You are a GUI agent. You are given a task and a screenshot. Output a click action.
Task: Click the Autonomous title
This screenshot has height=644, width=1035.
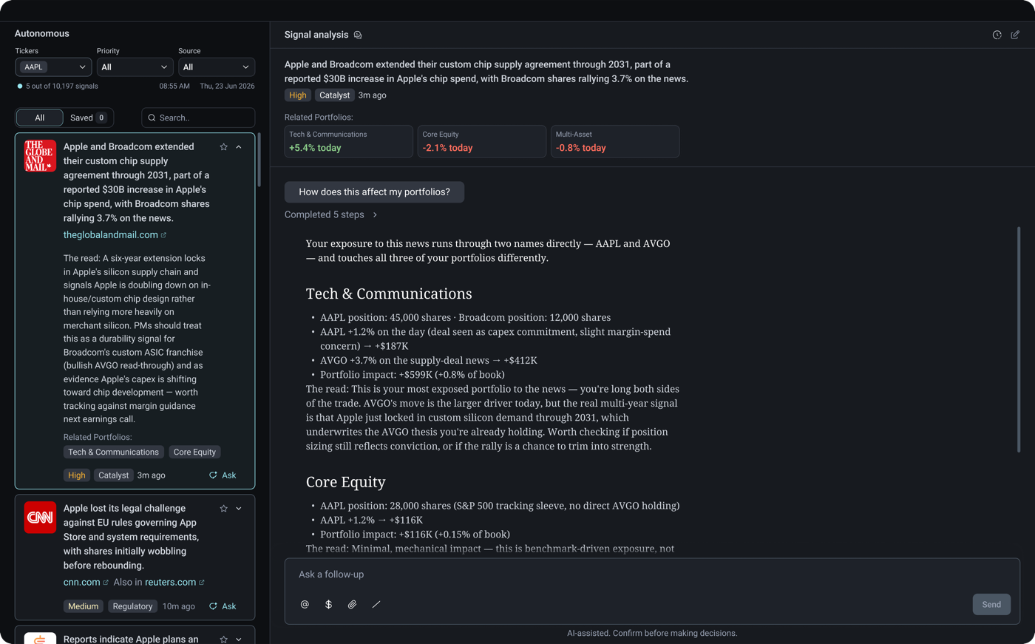(x=42, y=33)
